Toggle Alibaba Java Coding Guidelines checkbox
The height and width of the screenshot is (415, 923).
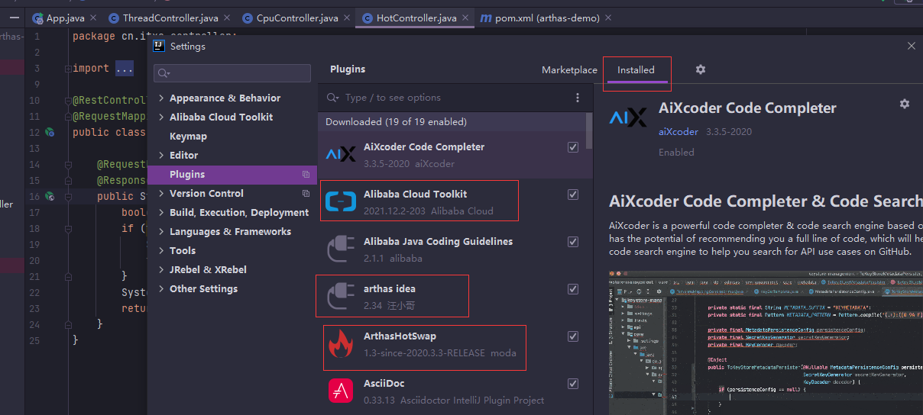coord(573,242)
